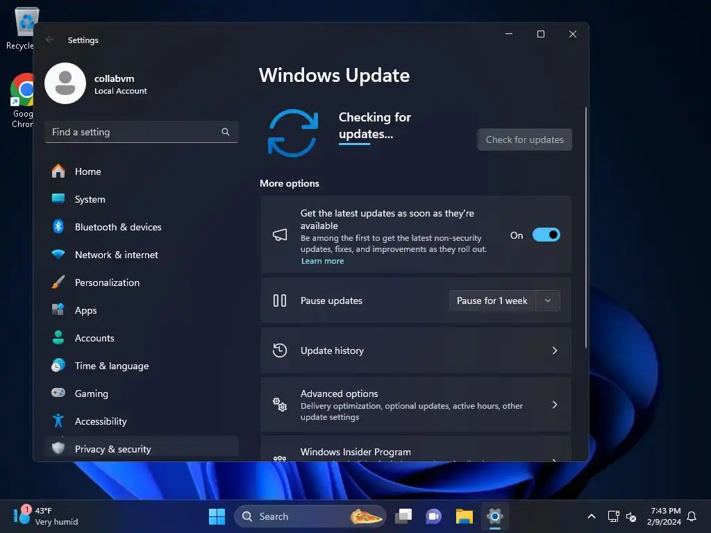Click the Settings window vertical scrollbar
This screenshot has height=533, width=711.
[x=586, y=228]
